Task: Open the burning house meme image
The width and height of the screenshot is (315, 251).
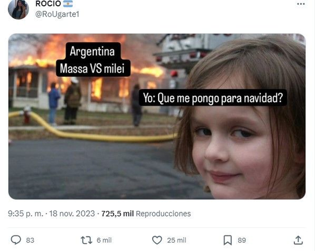Action: tap(157, 116)
